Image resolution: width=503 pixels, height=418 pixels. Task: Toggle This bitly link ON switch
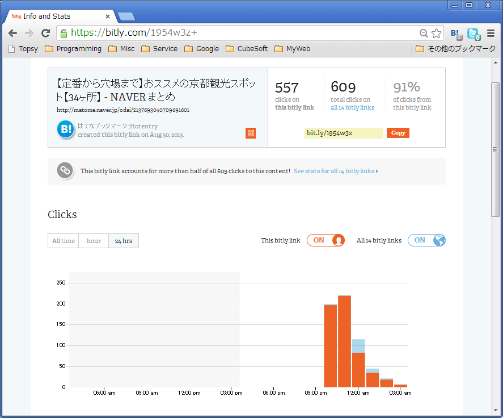(326, 240)
